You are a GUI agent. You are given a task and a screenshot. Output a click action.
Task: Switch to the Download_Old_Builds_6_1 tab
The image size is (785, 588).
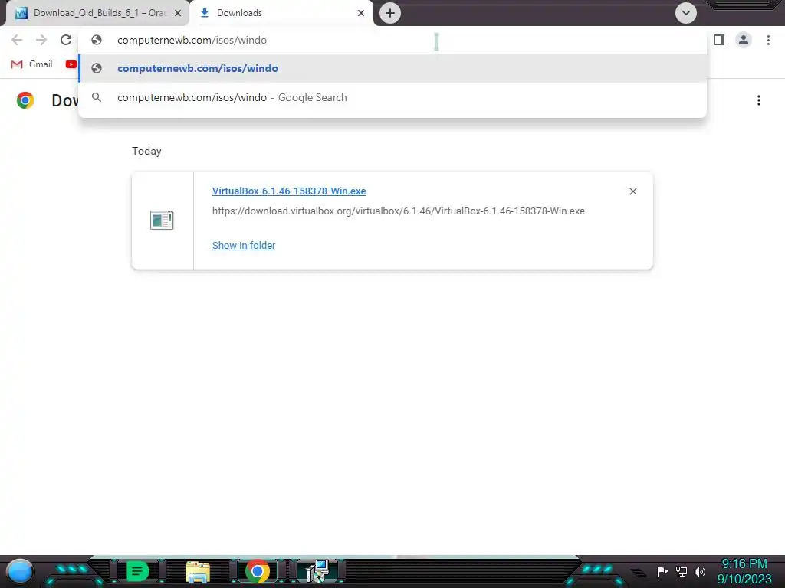97,13
